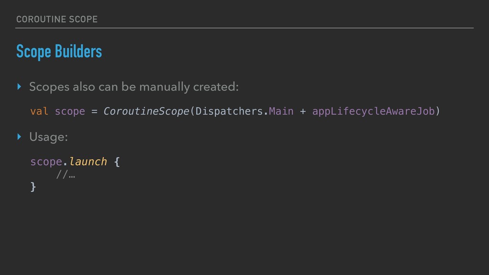
Task: Click the 'scope' word before .launch
Action: coord(46,162)
